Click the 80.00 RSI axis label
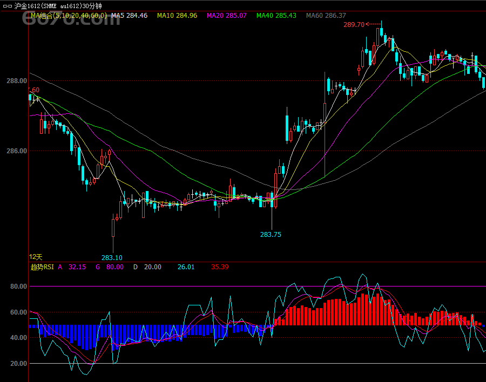Image resolution: width=486 pixels, height=382 pixels. pos(18,286)
